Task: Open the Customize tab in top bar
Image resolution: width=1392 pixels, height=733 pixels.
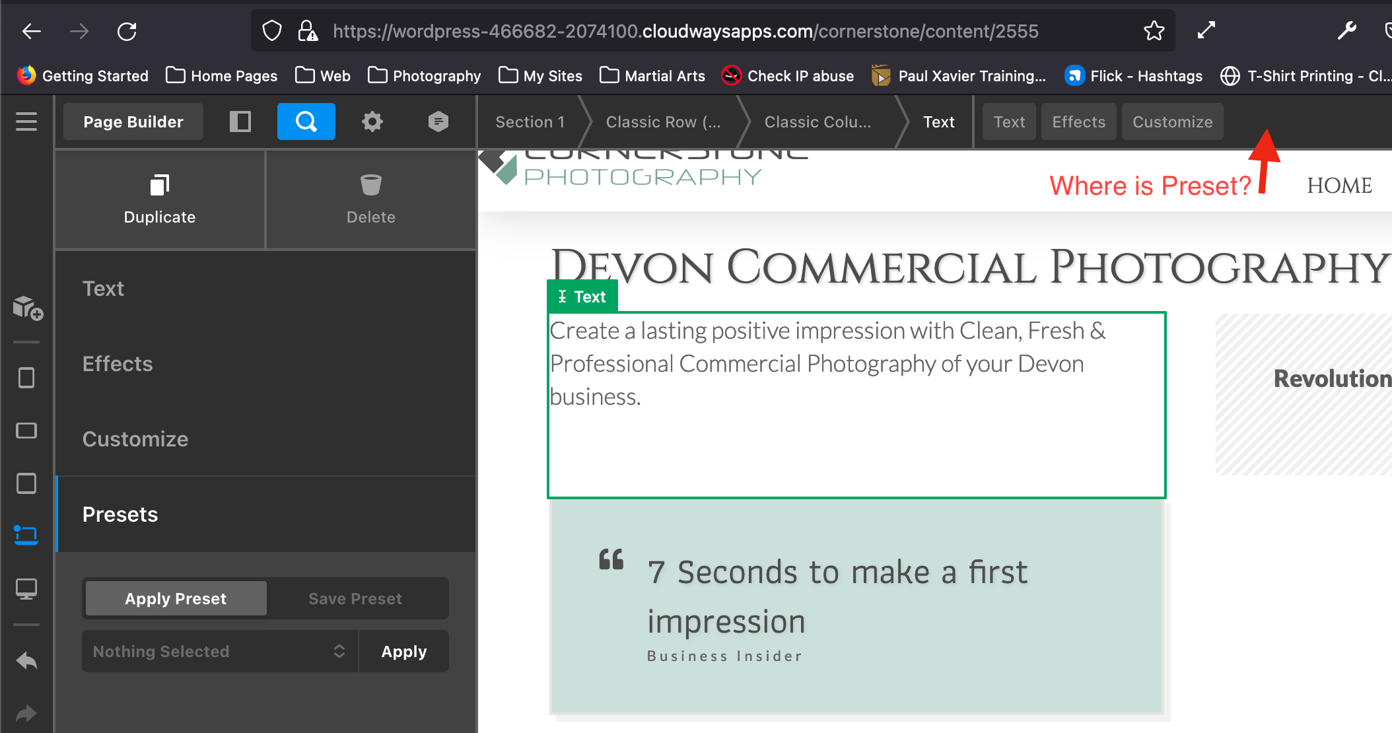Action: pyautogui.click(x=1172, y=122)
